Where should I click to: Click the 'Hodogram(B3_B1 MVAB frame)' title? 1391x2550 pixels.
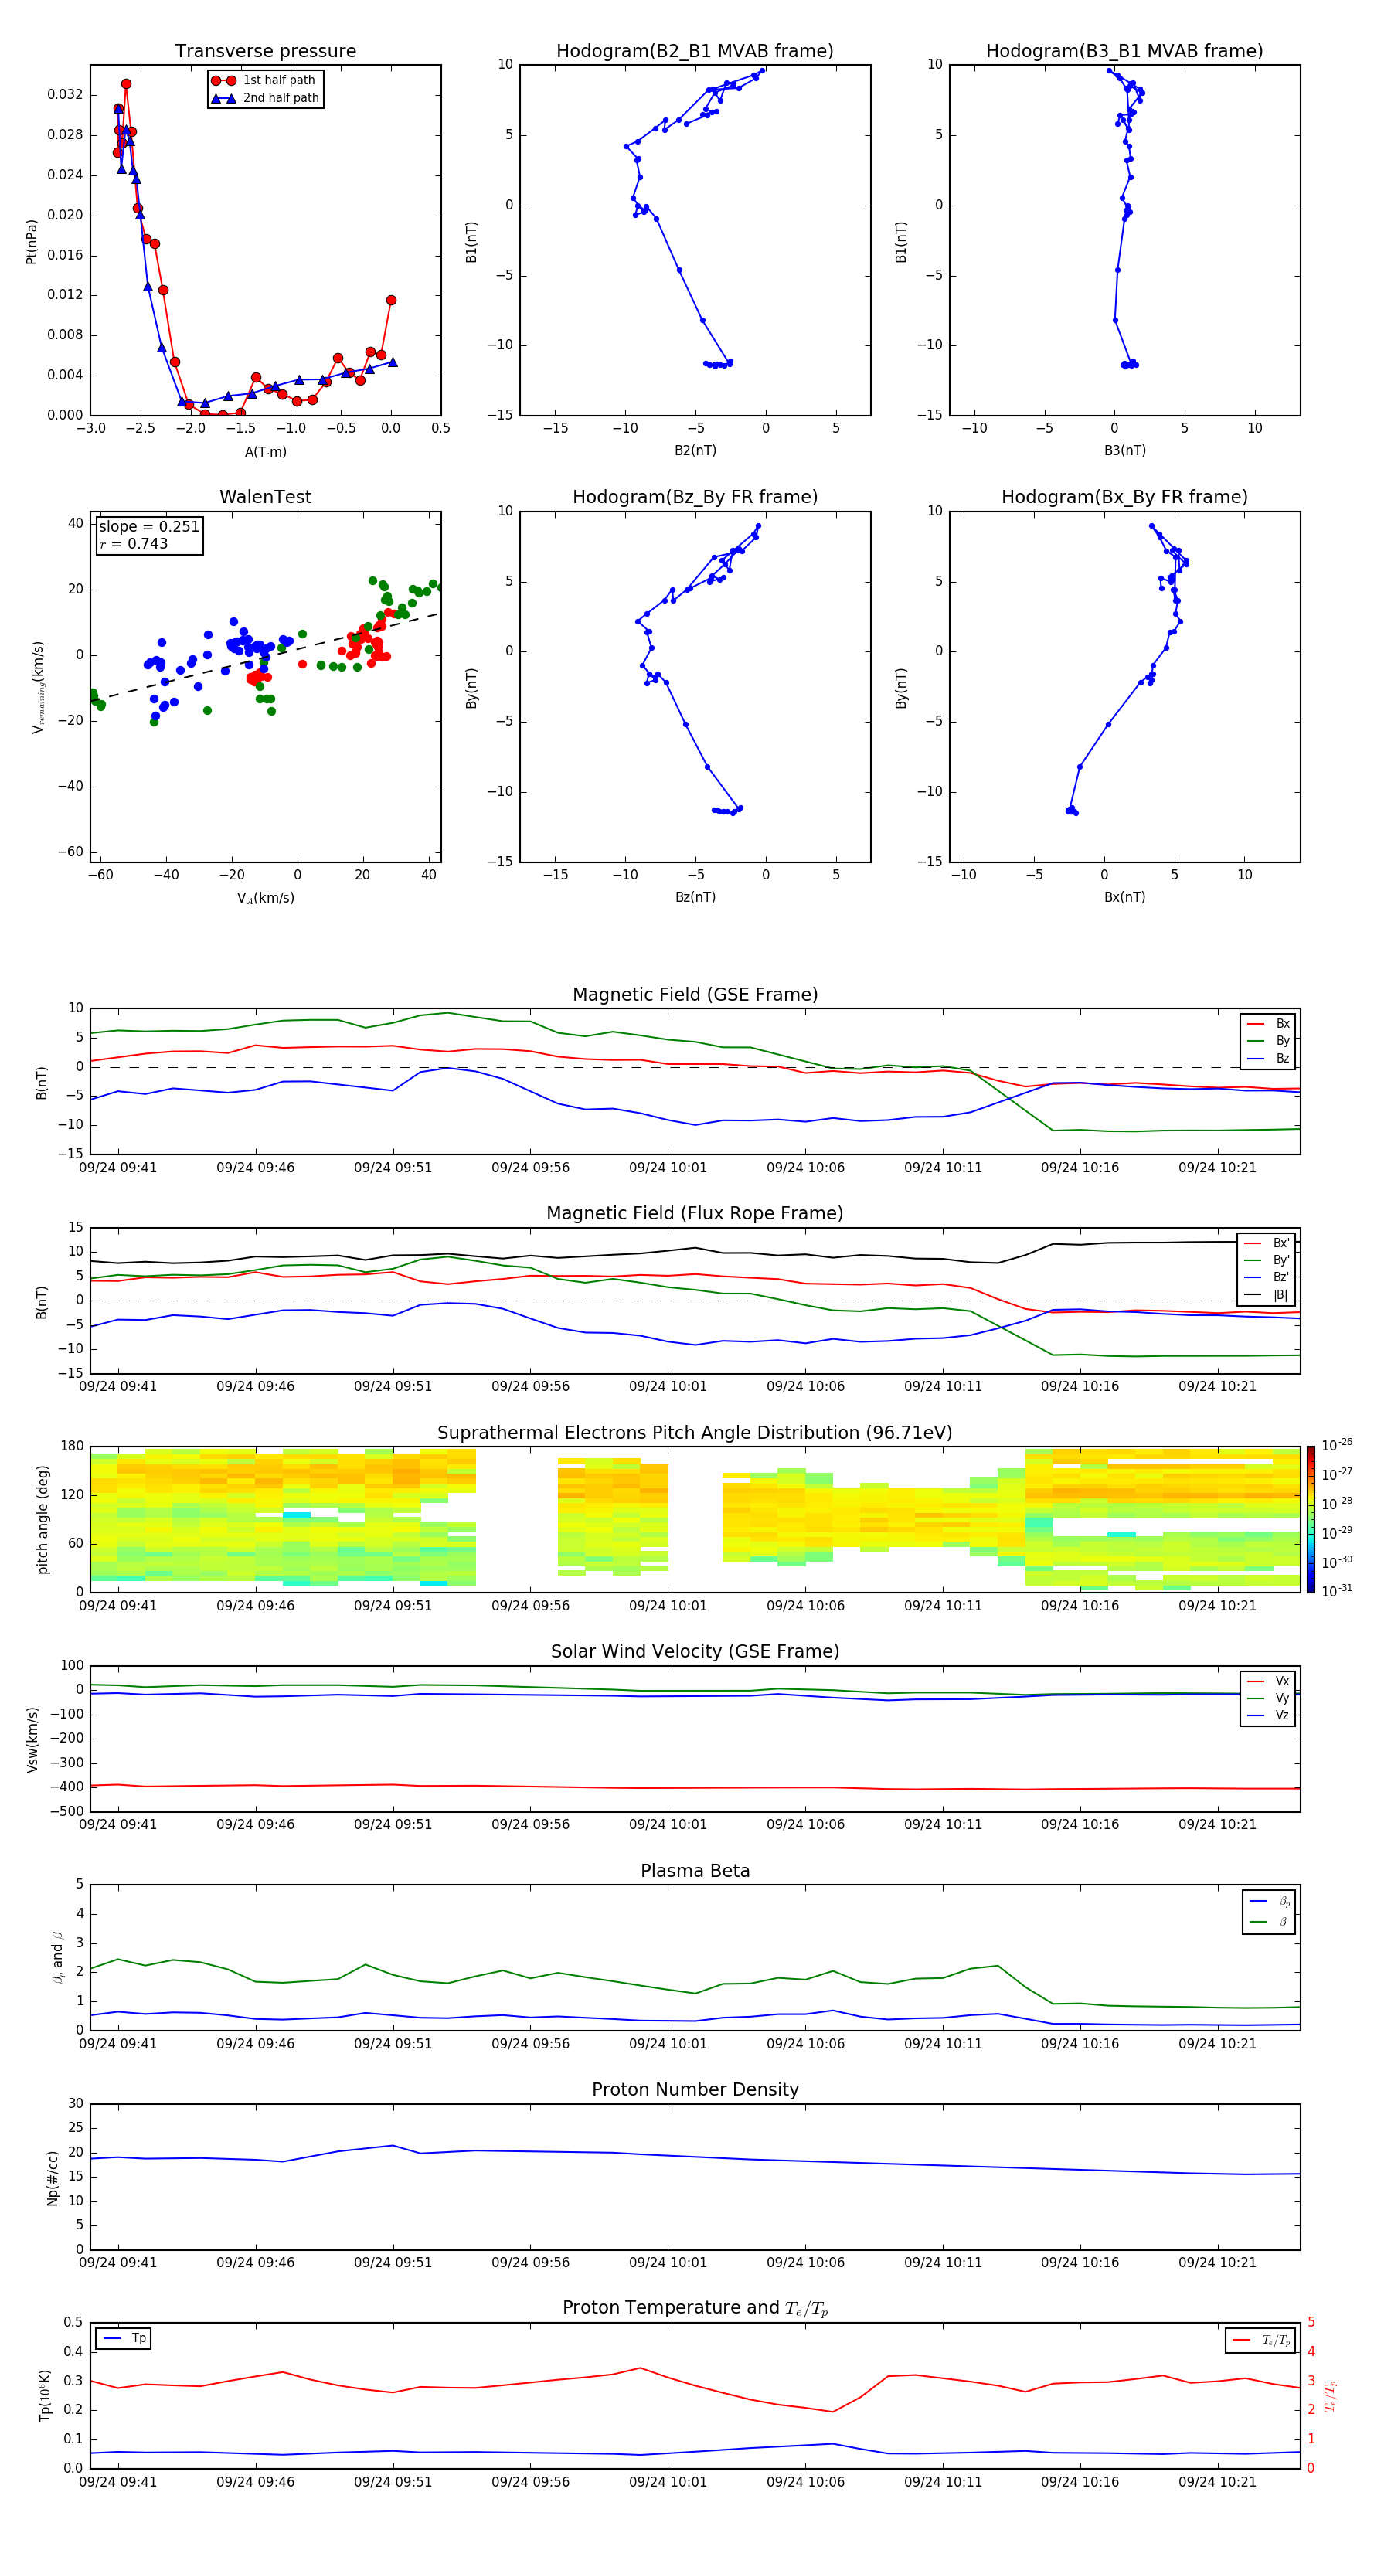tap(1124, 50)
